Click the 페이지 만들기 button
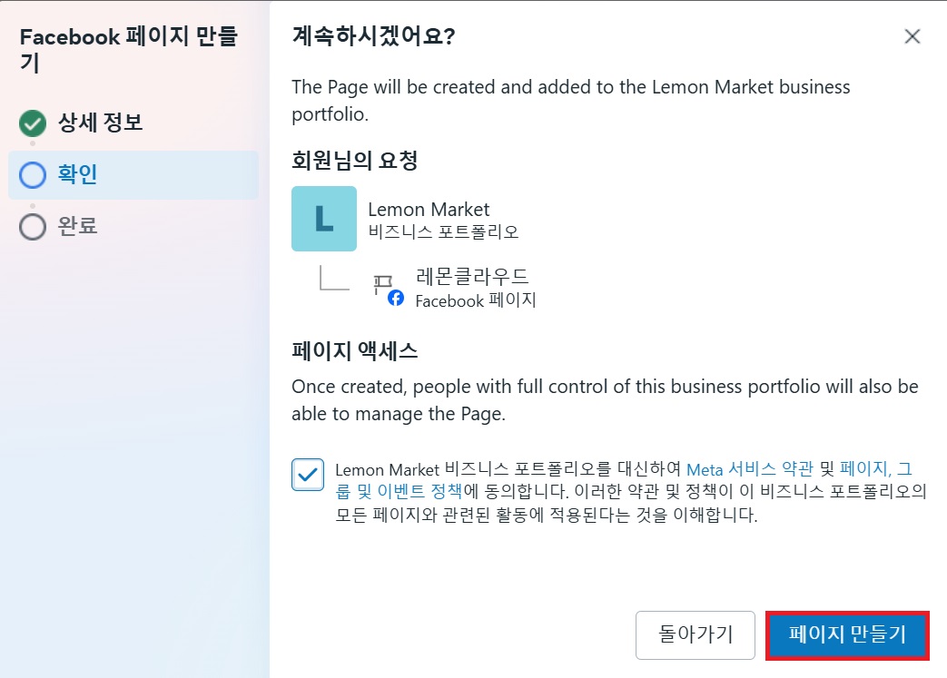The width and height of the screenshot is (947, 678). (847, 635)
